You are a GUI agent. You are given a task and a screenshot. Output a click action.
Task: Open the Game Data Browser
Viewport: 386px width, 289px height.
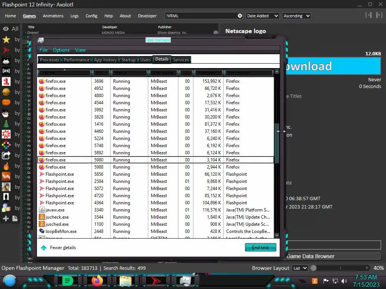334,256
